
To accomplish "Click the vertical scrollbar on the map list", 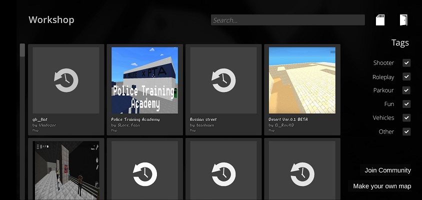I will (x=22, y=50).
